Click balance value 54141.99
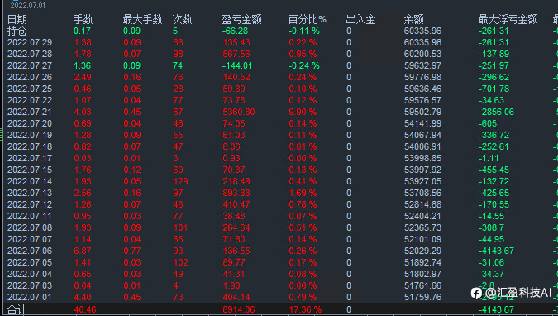558x316 pixels. coord(422,123)
